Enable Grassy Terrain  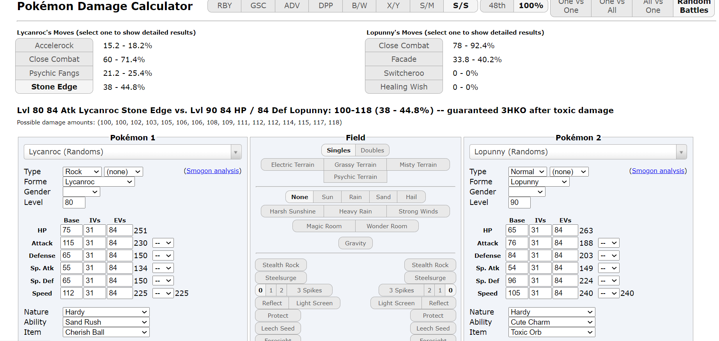[x=355, y=164]
